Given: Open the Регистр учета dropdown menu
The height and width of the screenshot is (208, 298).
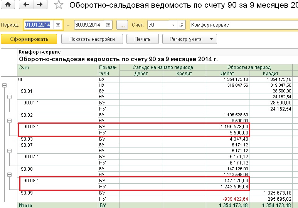Looking at the screenshot, I should point(190,39).
